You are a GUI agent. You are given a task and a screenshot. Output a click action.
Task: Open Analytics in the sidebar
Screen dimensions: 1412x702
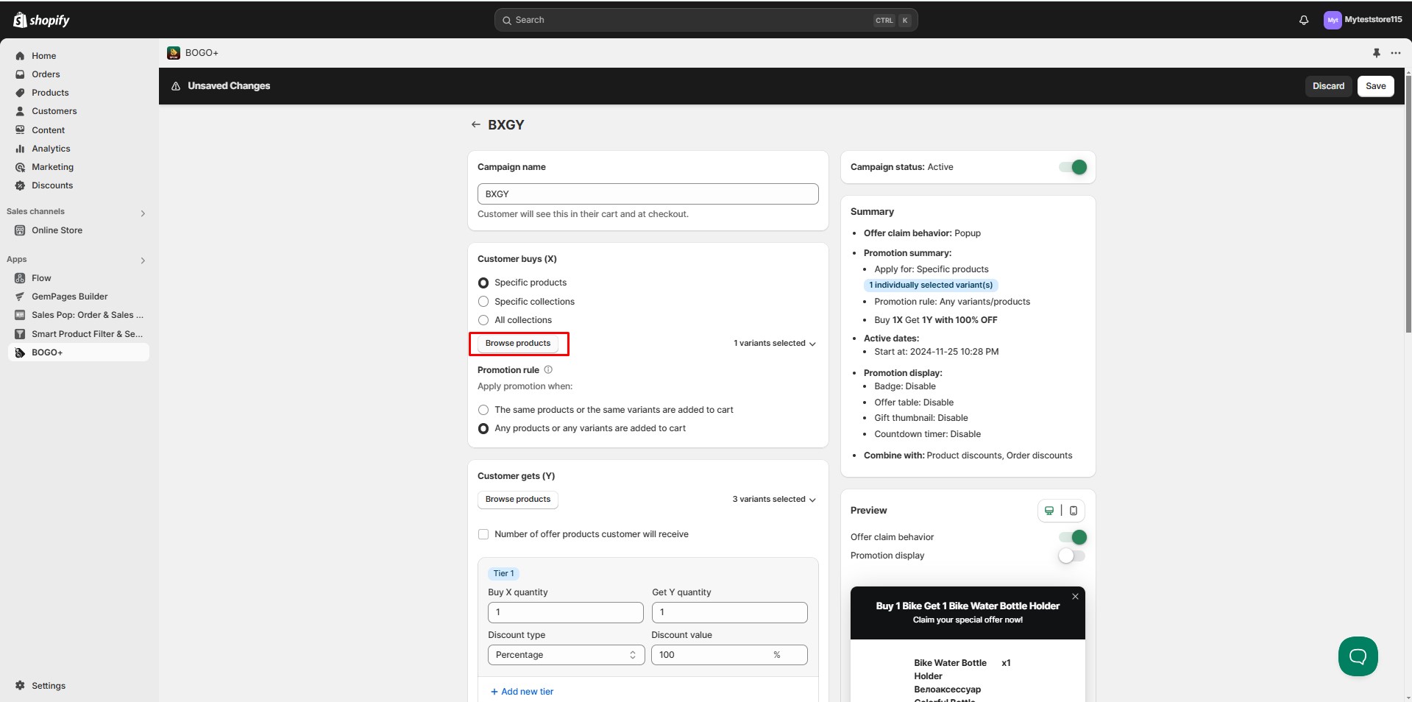pos(51,149)
